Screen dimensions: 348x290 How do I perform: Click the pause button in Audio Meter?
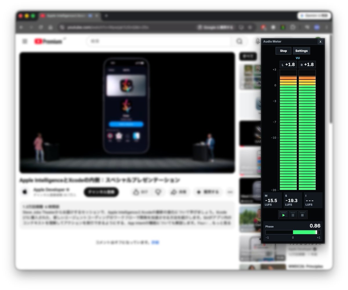[293, 215]
